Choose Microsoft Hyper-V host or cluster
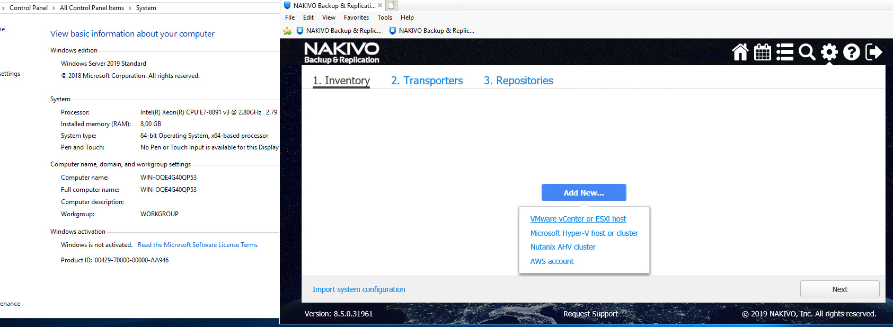Image resolution: width=893 pixels, height=327 pixels. coord(584,233)
